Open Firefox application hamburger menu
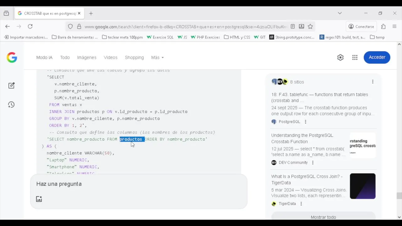This screenshot has width=402, height=226. pos(394,27)
